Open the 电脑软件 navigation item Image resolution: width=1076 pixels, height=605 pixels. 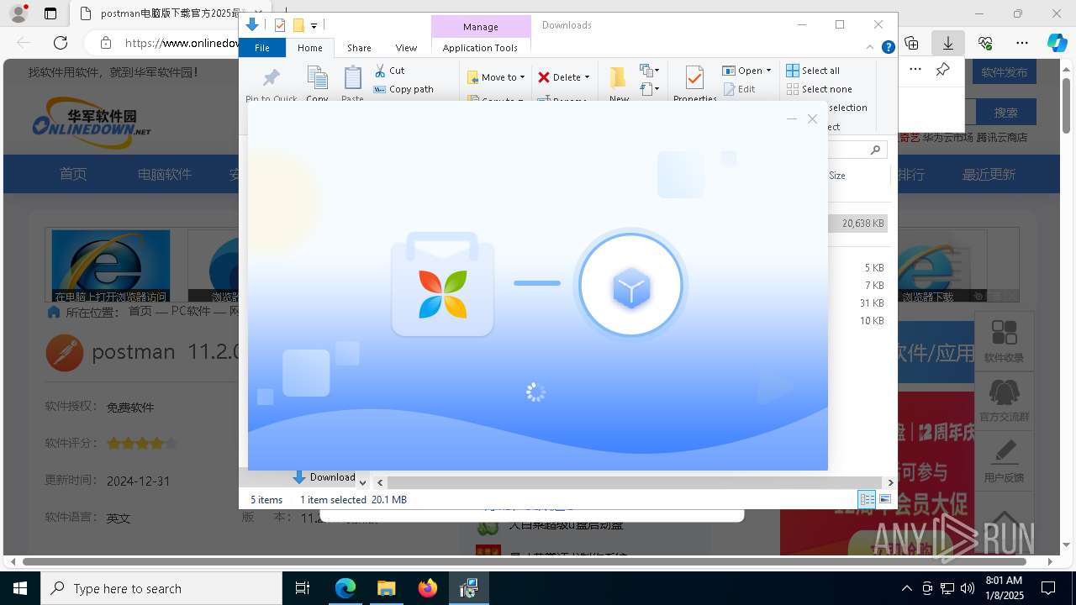[165, 174]
